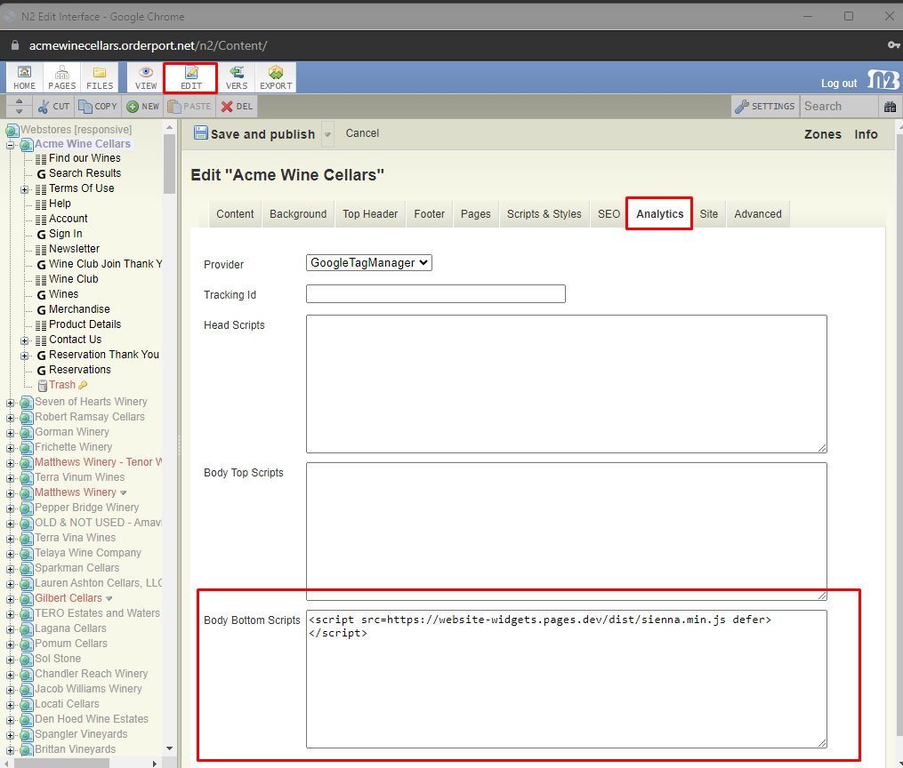Viewport: 903px width, 768px height.
Task: Select Spangler Vineyards in tree
Action: (x=81, y=734)
